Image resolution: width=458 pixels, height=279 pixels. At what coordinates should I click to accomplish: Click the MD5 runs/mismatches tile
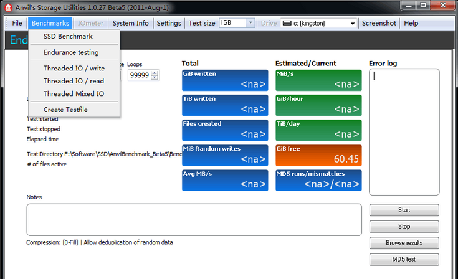click(318, 181)
